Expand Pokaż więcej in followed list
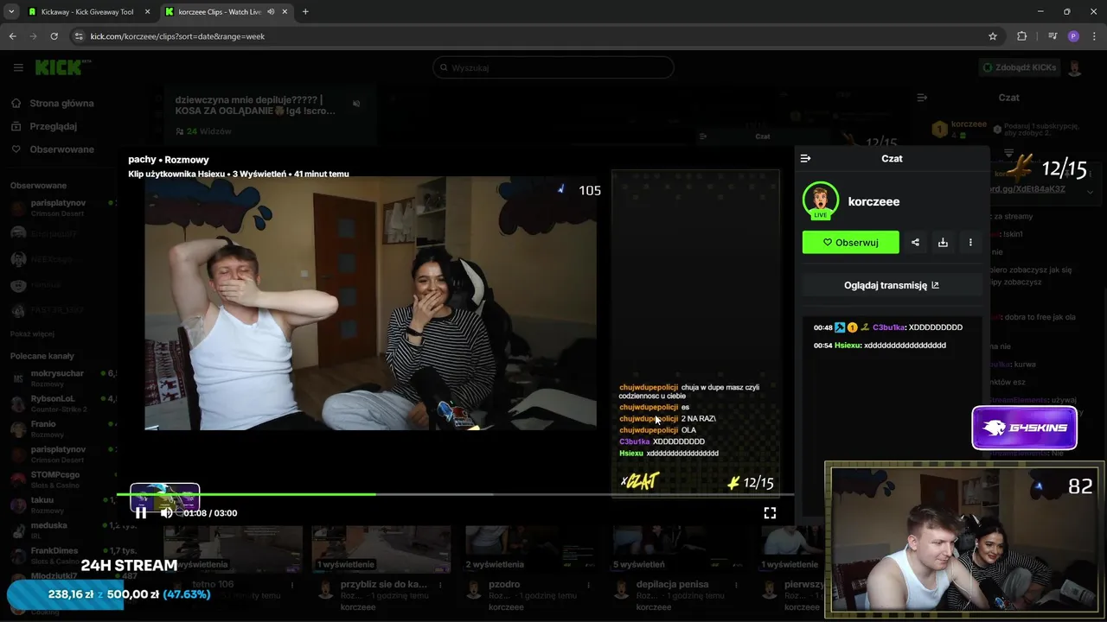The height and width of the screenshot is (622, 1107). coord(32,333)
